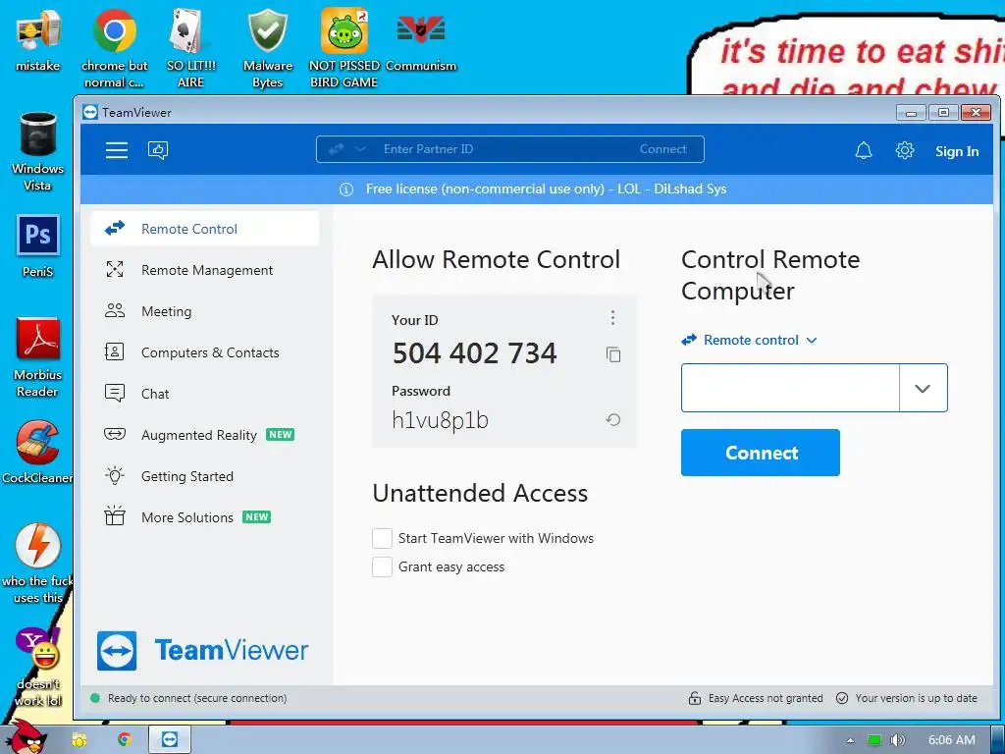
Task: Open the Your ID three-dot options
Action: tap(612, 318)
